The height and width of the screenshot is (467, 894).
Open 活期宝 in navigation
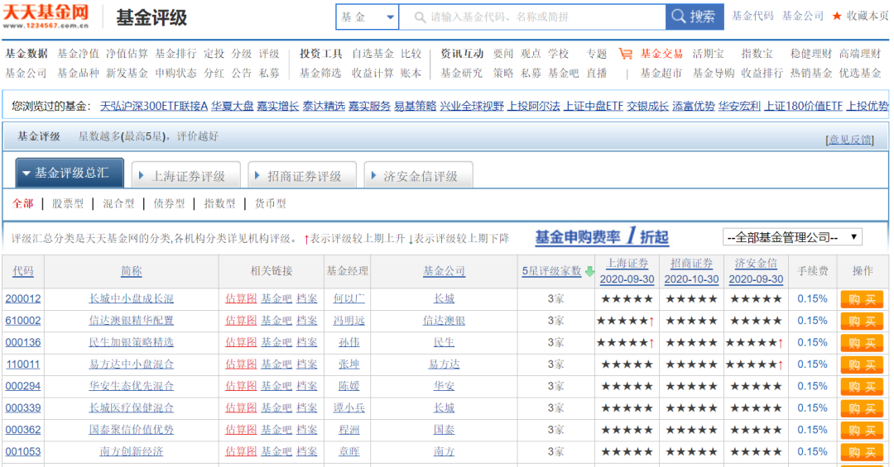pyautogui.click(x=708, y=54)
